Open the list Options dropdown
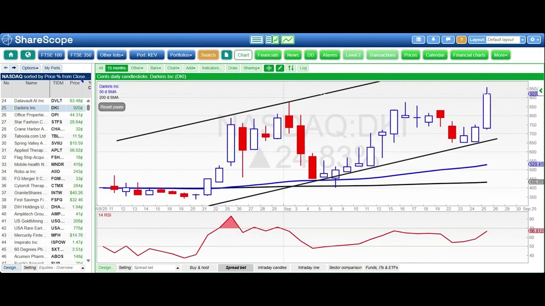 coord(30,68)
